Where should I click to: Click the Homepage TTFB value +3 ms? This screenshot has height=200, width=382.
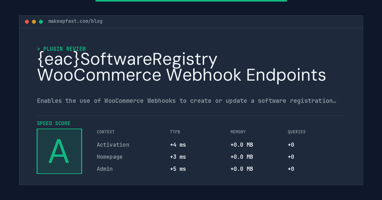coord(178,157)
